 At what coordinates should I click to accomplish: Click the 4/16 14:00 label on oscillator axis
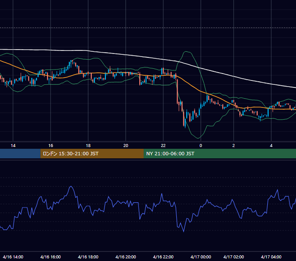pos(13,257)
